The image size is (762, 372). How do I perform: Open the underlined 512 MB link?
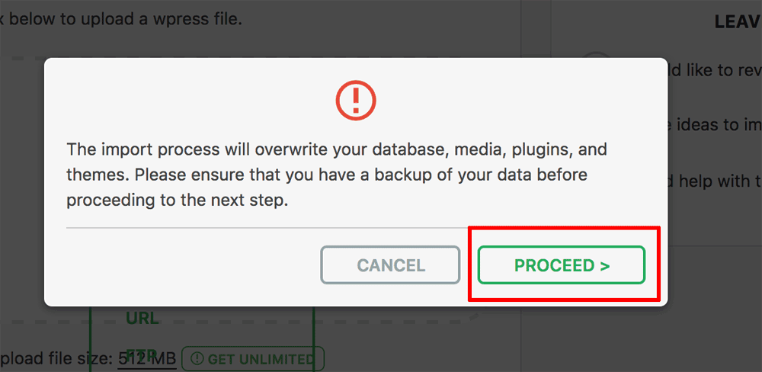[x=147, y=359]
